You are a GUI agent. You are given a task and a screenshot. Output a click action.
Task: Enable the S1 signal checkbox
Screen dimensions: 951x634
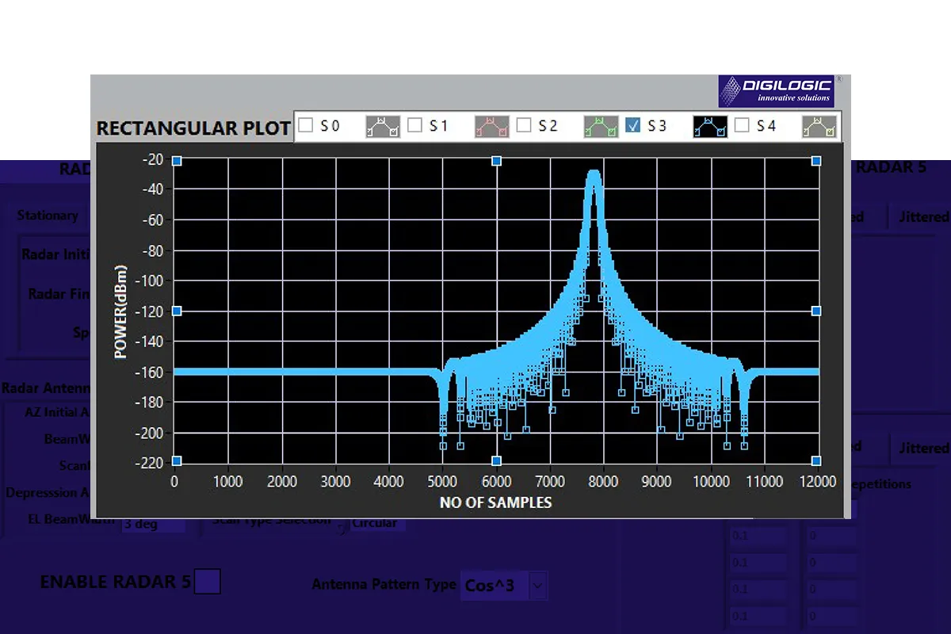[x=414, y=125]
